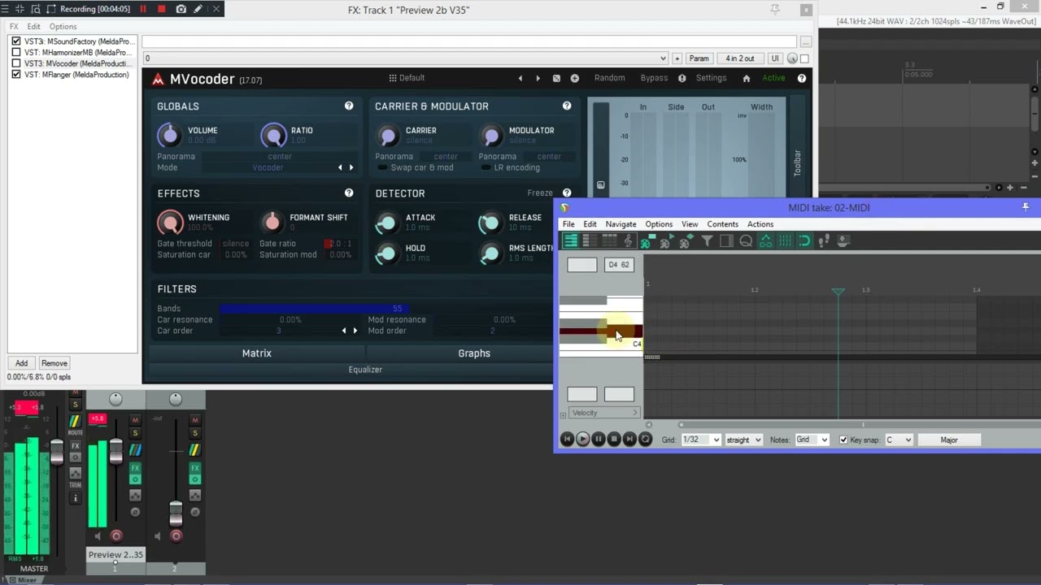This screenshot has height=585, width=1041.
Task: Click Remove FX button
Action: pyautogui.click(x=54, y=363)
